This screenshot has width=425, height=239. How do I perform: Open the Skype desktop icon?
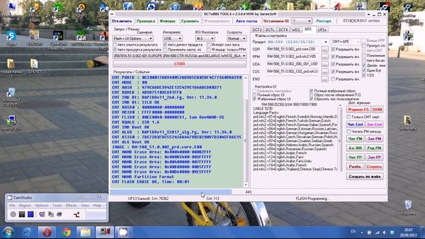tap(11, 39)
